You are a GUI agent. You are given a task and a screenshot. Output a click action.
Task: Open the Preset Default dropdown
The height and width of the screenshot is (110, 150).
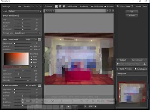[40, 11]
